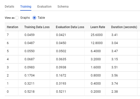Click iteration number 5 cell
This screenshot has height=99, width=140.
(x=8, y=51)
